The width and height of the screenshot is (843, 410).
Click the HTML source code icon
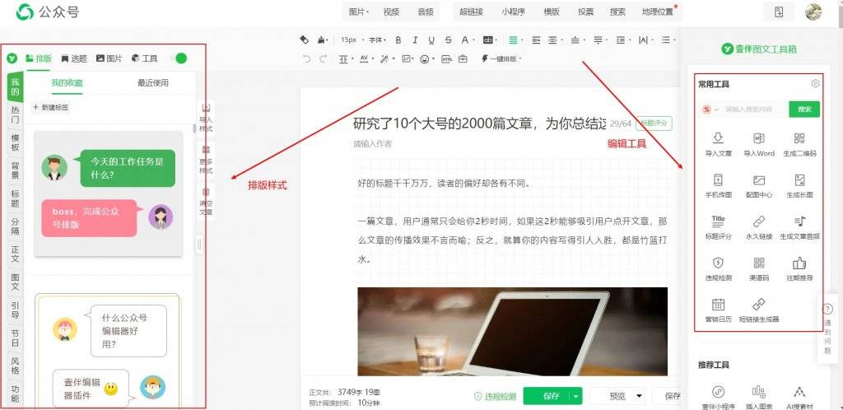(x=446, y=59)
